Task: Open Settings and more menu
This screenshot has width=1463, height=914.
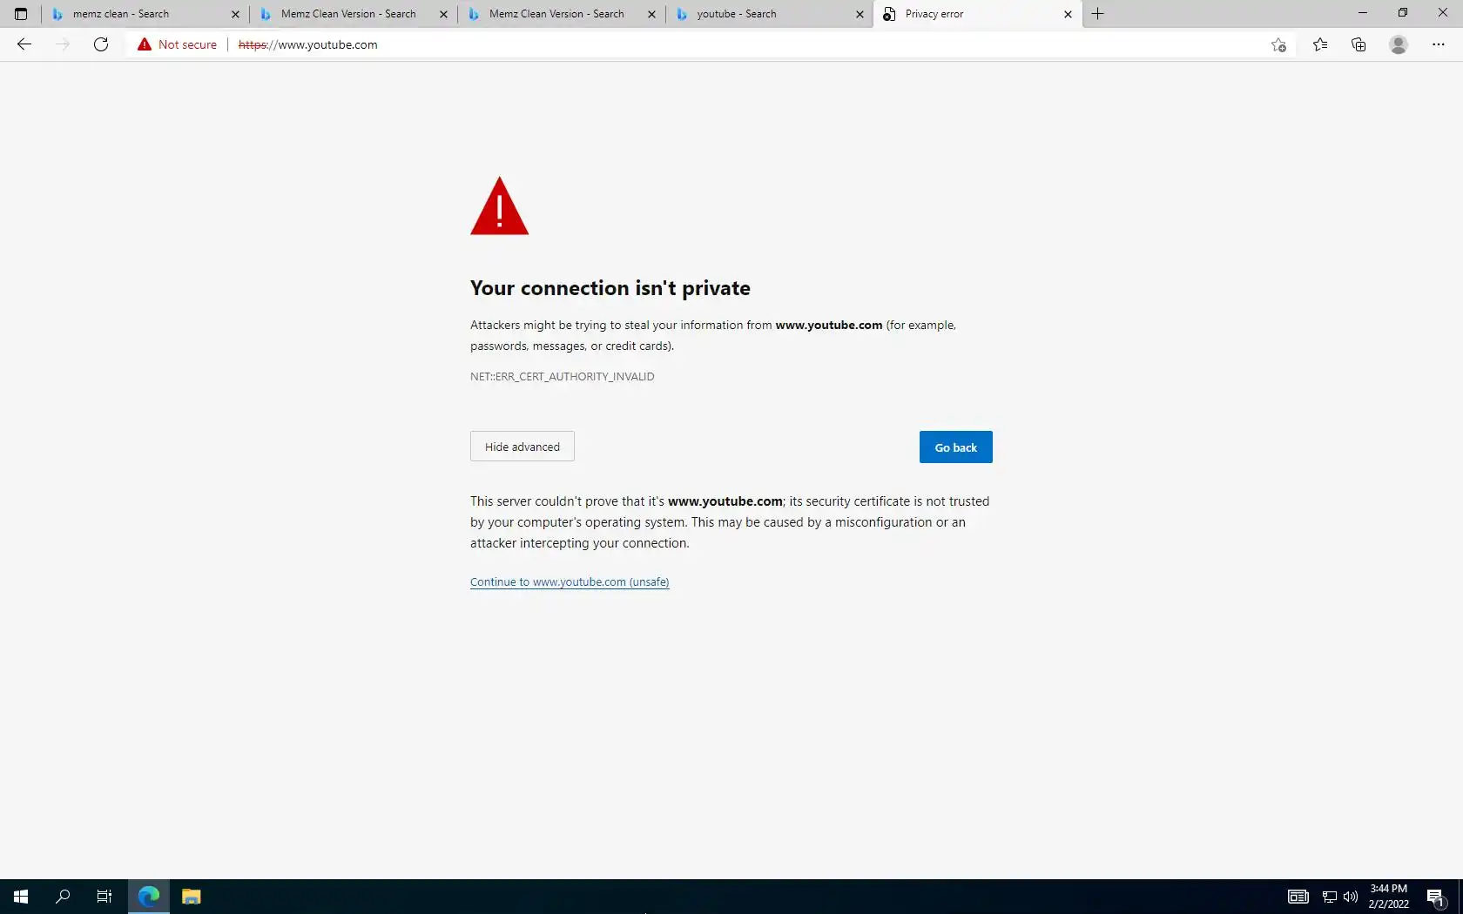Action: coord(1439,44)
